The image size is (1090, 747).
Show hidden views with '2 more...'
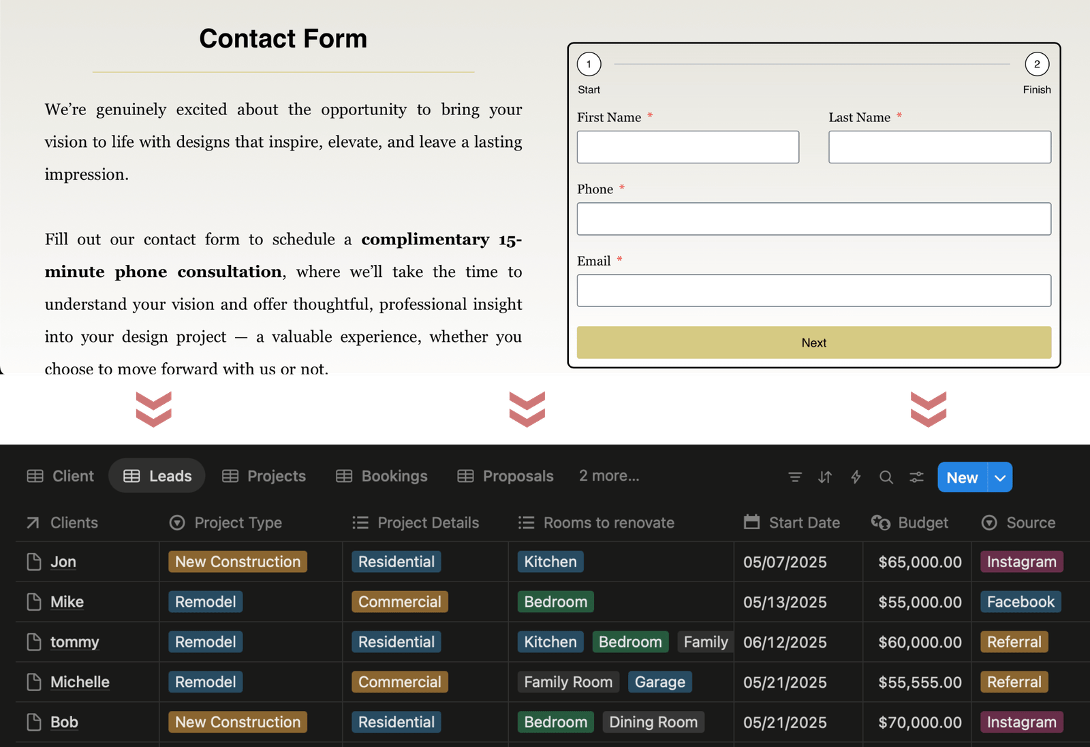(609, 476)
